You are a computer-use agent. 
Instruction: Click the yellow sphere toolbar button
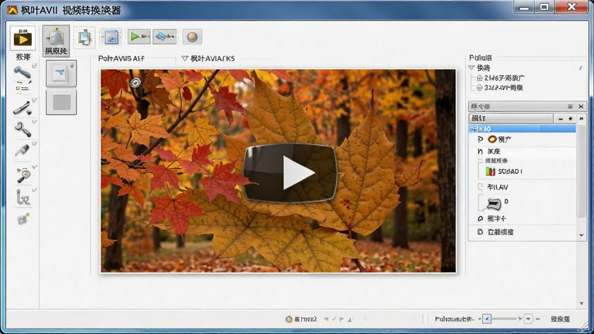[192, 37]
